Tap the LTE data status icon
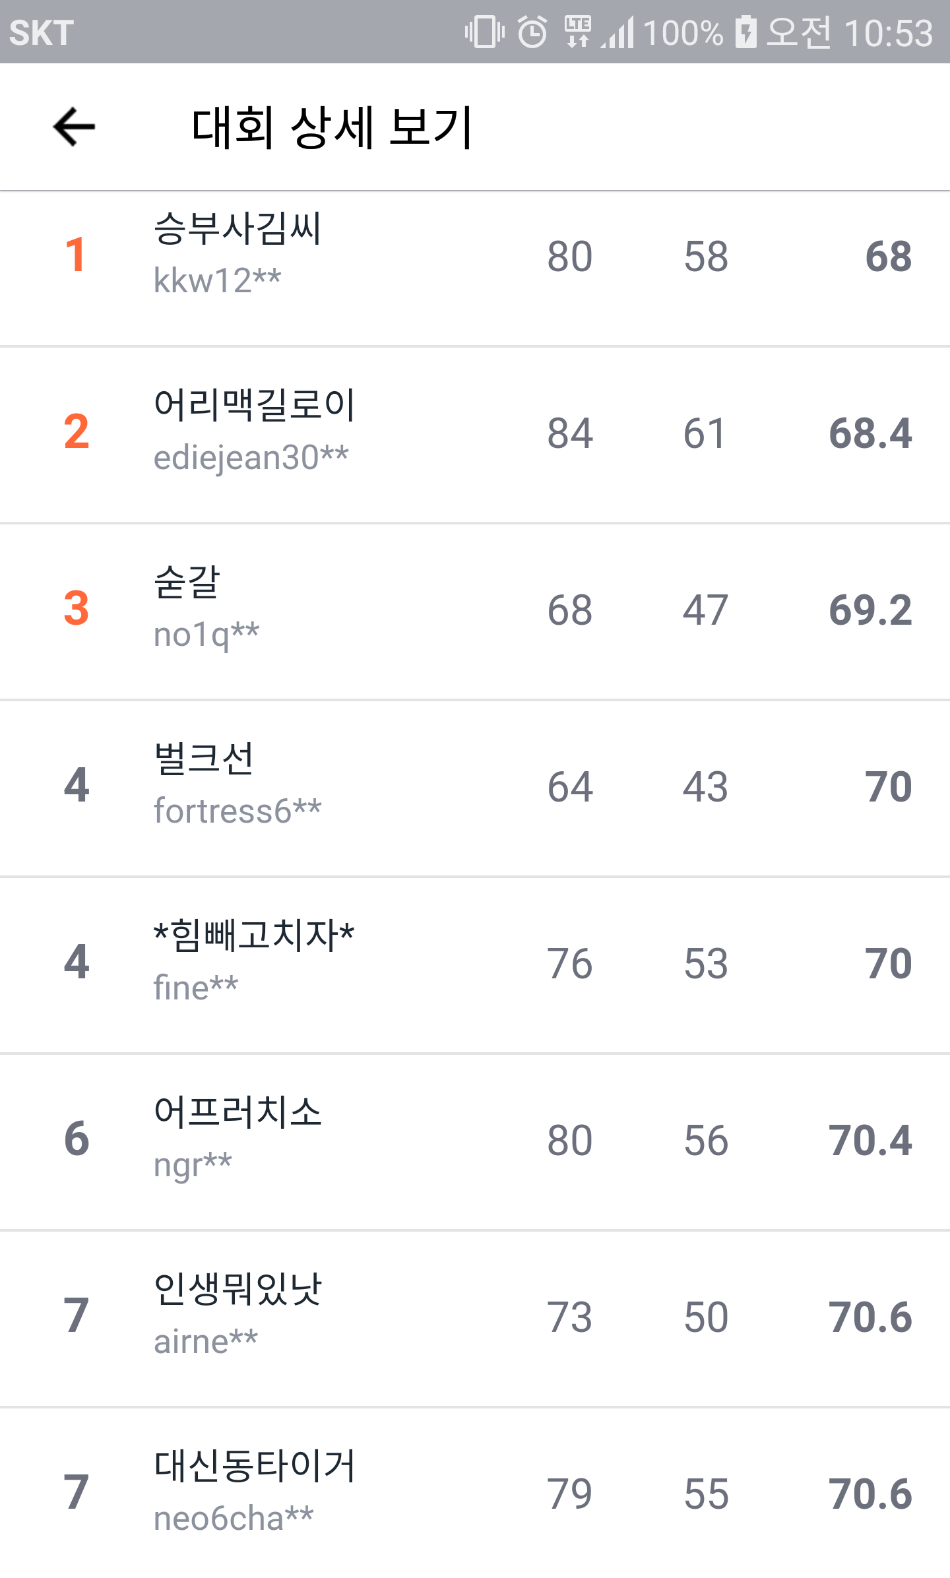The height and width of the screenshot is (1578, 950). coord(578,32)
